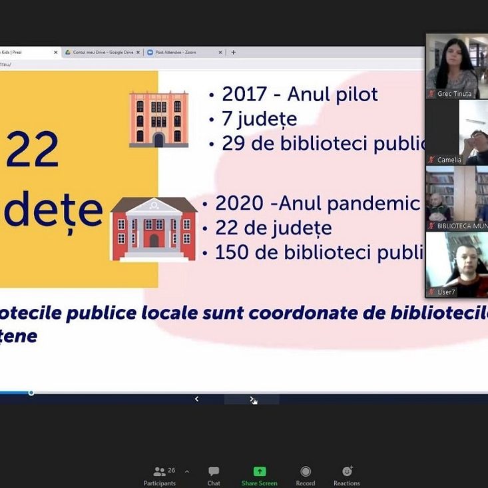
Task: Click the Prezi progress bar handle
Action: click(x=31, y=393)
